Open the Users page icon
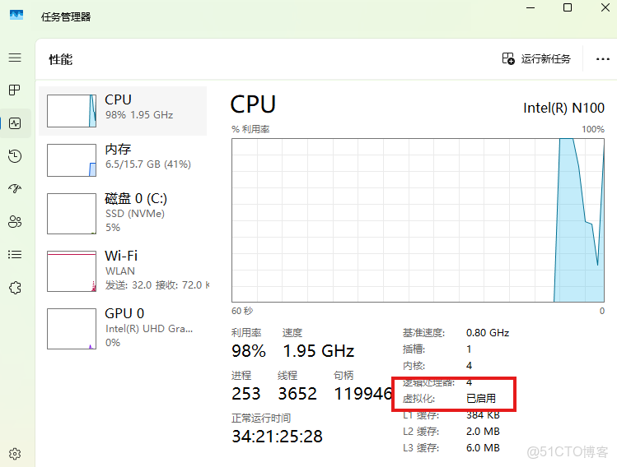The image size is (617, 467). (x=14, y=222)
